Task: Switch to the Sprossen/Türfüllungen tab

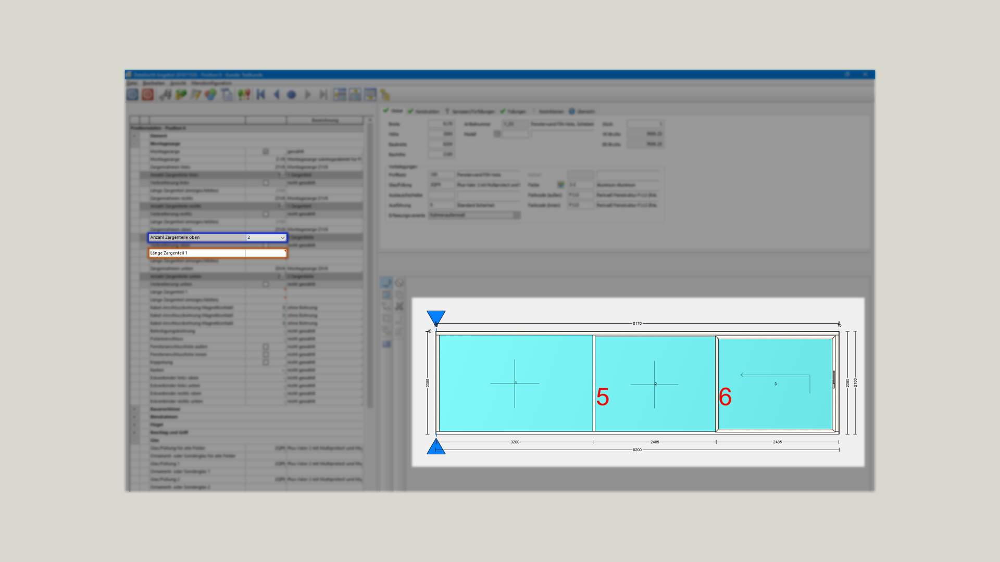Action: 470,111
